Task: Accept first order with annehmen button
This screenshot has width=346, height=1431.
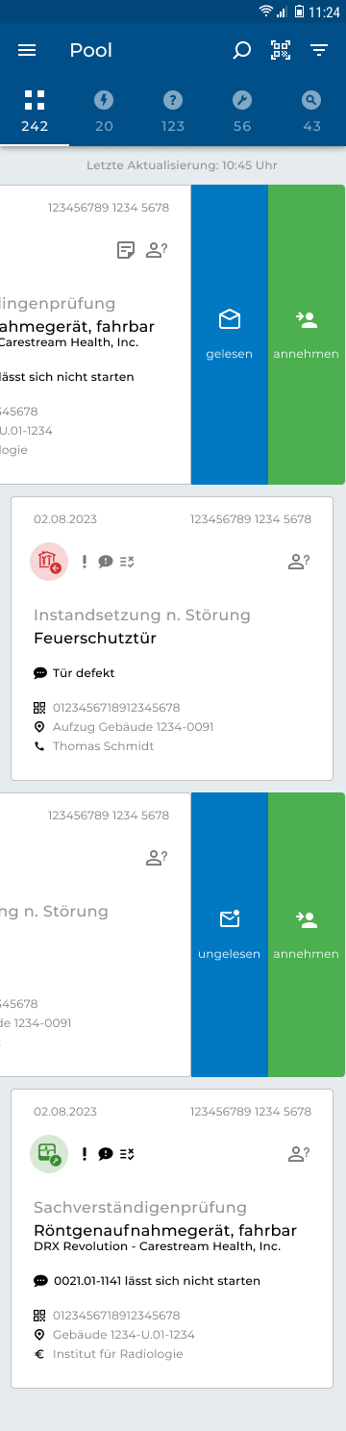Action: (307, 335)
